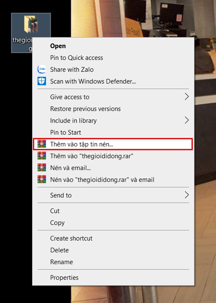This screenshot has height=303, width=216.
Task: Click WinRAR icon beside Thêm vào "thegioididong.rar"
Action: click(x=42, y=156)
